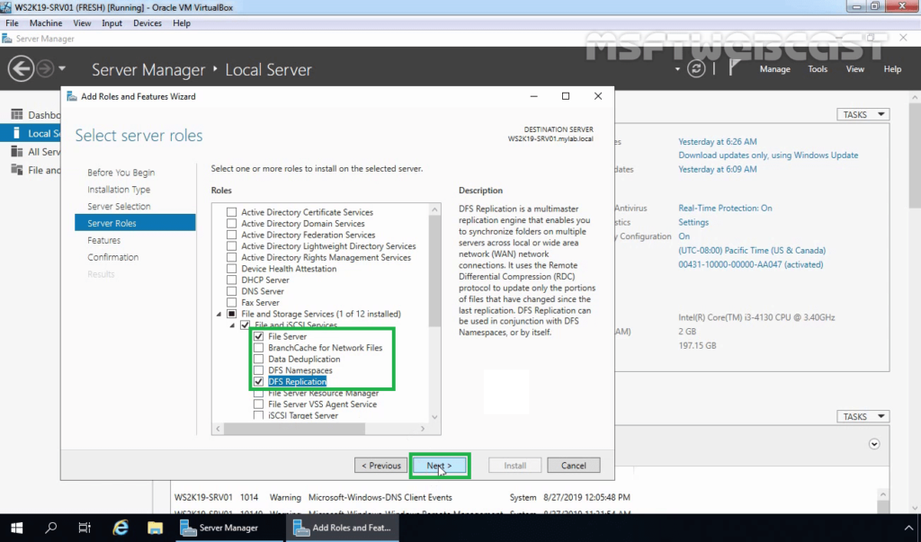921x542 pixels.
Task: Open File Explorer from the taskbar
Action: (x=155, y=528)
